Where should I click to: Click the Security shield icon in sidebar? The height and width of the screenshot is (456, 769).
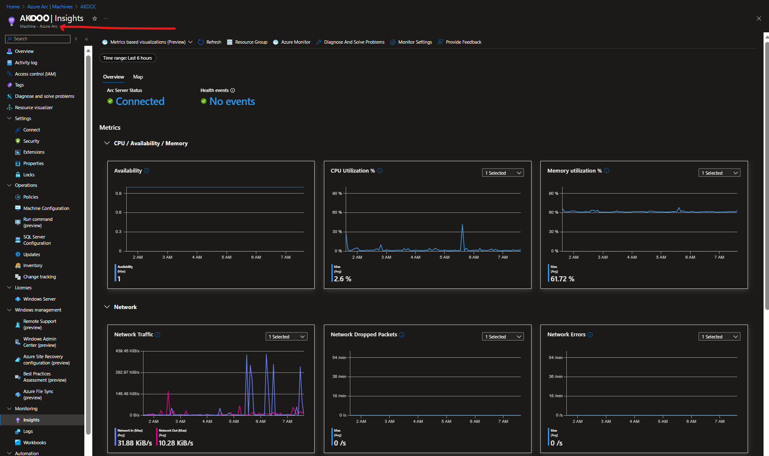[x=18, y=141]
